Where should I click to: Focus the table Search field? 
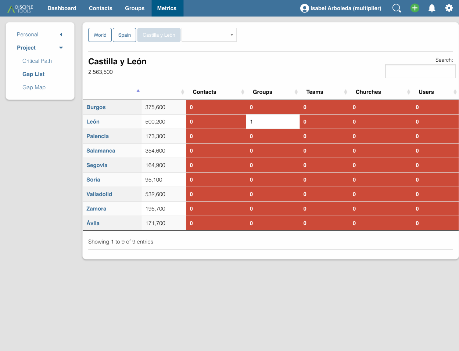click(420, 71)
